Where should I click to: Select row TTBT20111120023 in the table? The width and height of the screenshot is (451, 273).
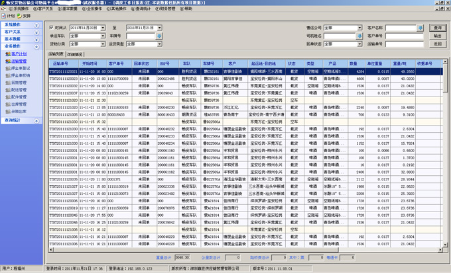click(245, 79)
